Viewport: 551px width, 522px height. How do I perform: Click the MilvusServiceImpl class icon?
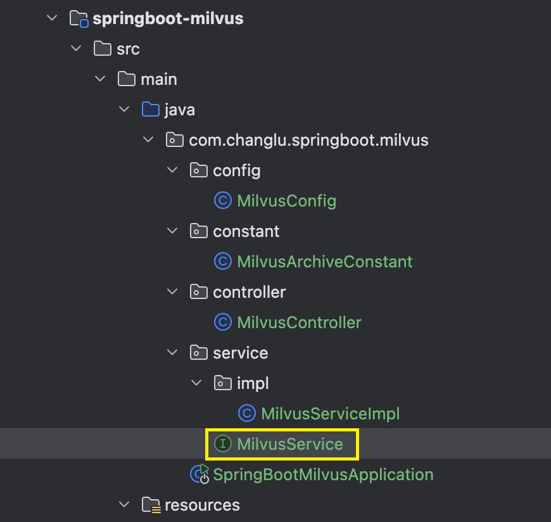click(247, 414)
